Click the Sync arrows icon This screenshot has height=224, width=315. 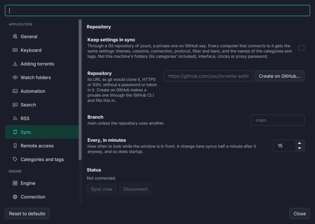coord(15,132)
